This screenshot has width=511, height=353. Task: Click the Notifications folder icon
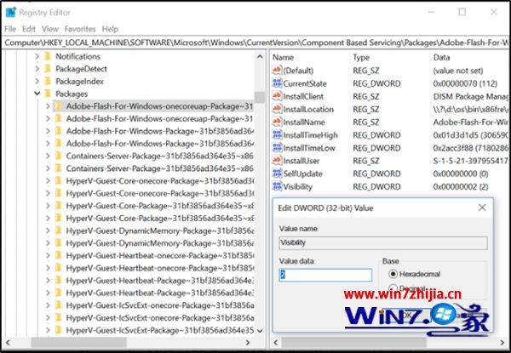48,56
